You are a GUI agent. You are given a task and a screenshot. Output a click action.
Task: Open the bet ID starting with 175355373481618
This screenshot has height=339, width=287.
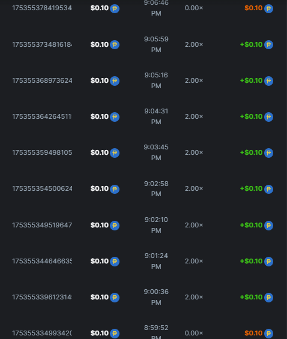42,44
